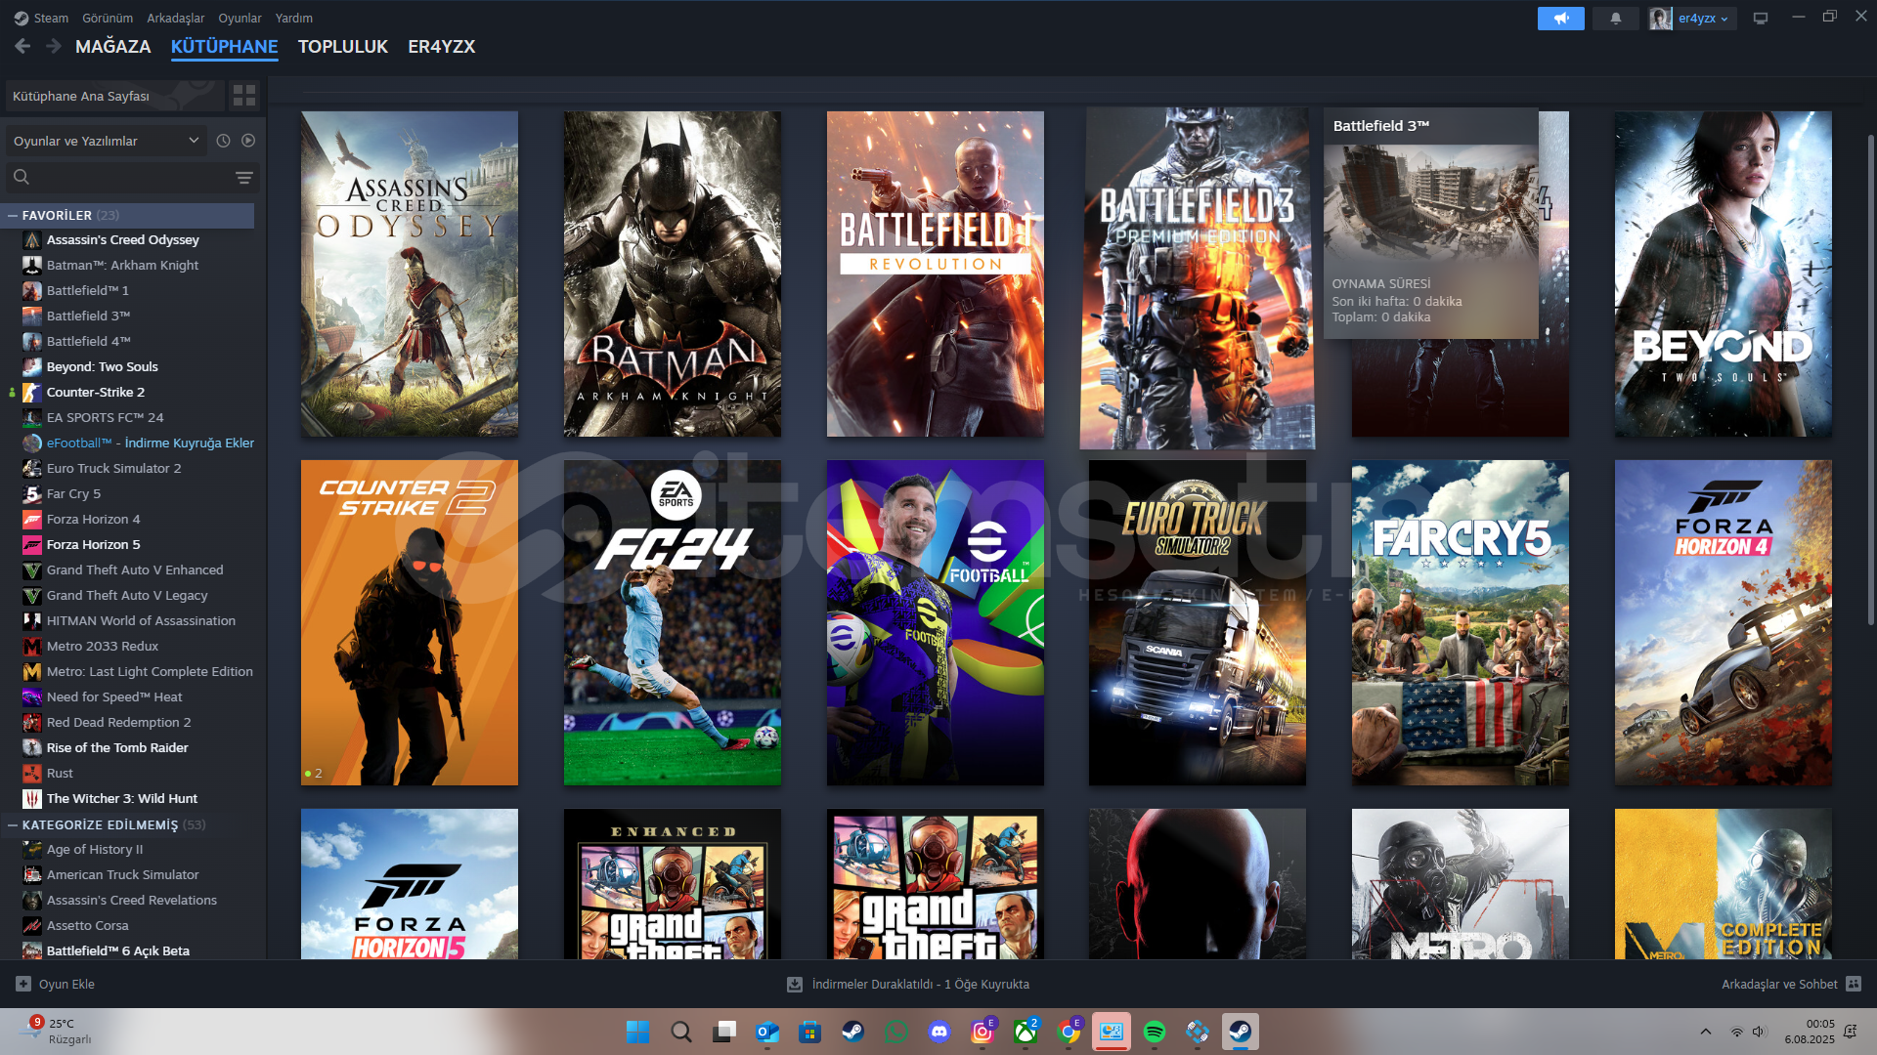Click the library search field
Screen dimensions: 1877x1055
[119, 177]
